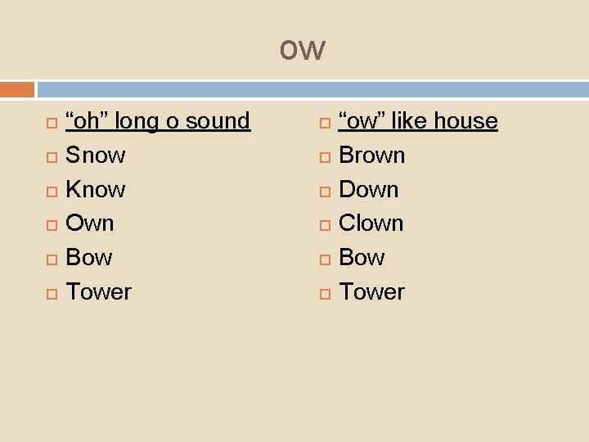Click the square bullet beside Brown

click(x=325, y=157)
